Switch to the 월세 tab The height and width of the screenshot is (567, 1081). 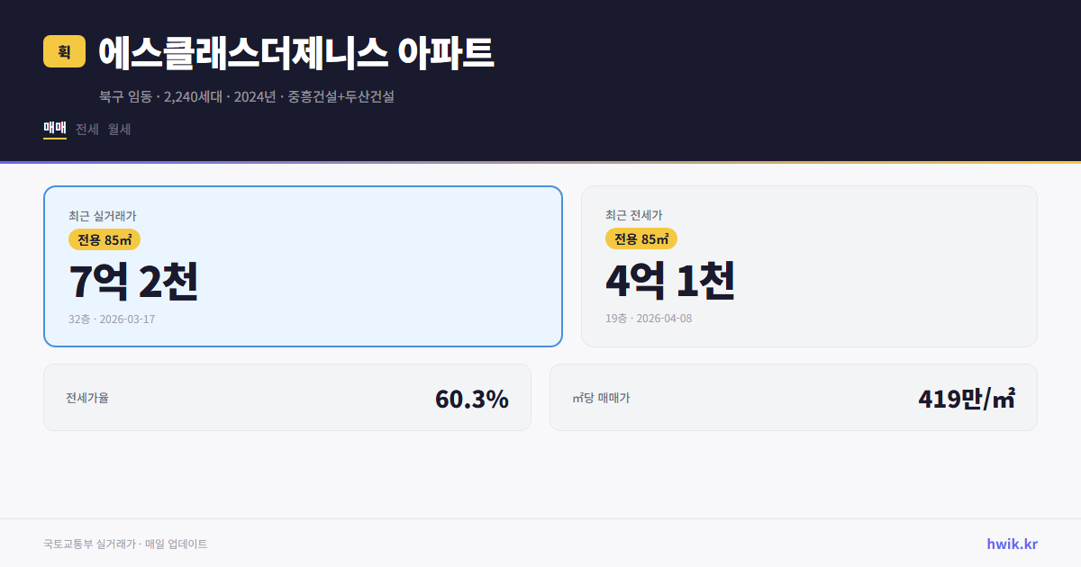118,129
